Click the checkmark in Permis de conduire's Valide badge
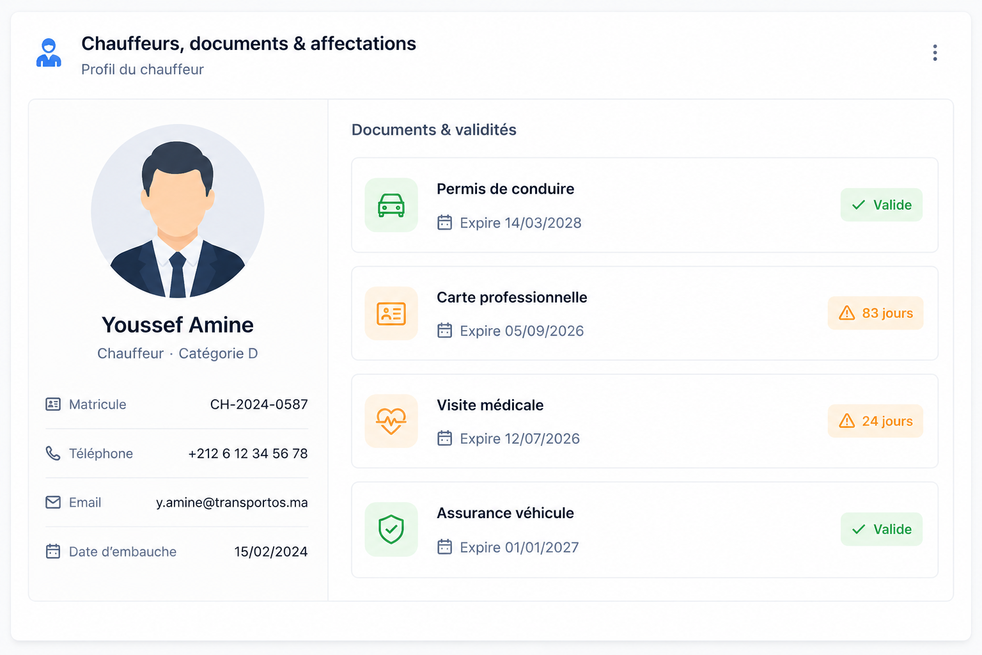982x655 pixels. point(859,205)
